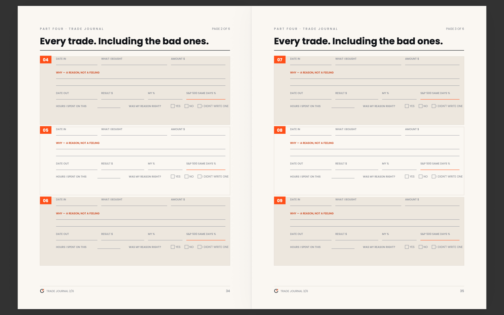Check NO for trade 05
The width and height of the screenshot is (504, 315).
(x=186, y=177)
